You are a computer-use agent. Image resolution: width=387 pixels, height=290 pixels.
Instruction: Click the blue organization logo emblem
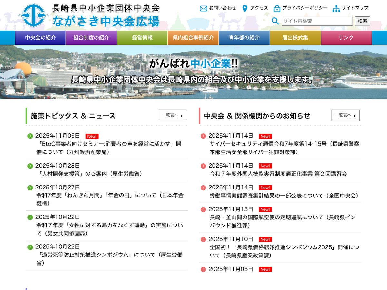coord(34,15)
